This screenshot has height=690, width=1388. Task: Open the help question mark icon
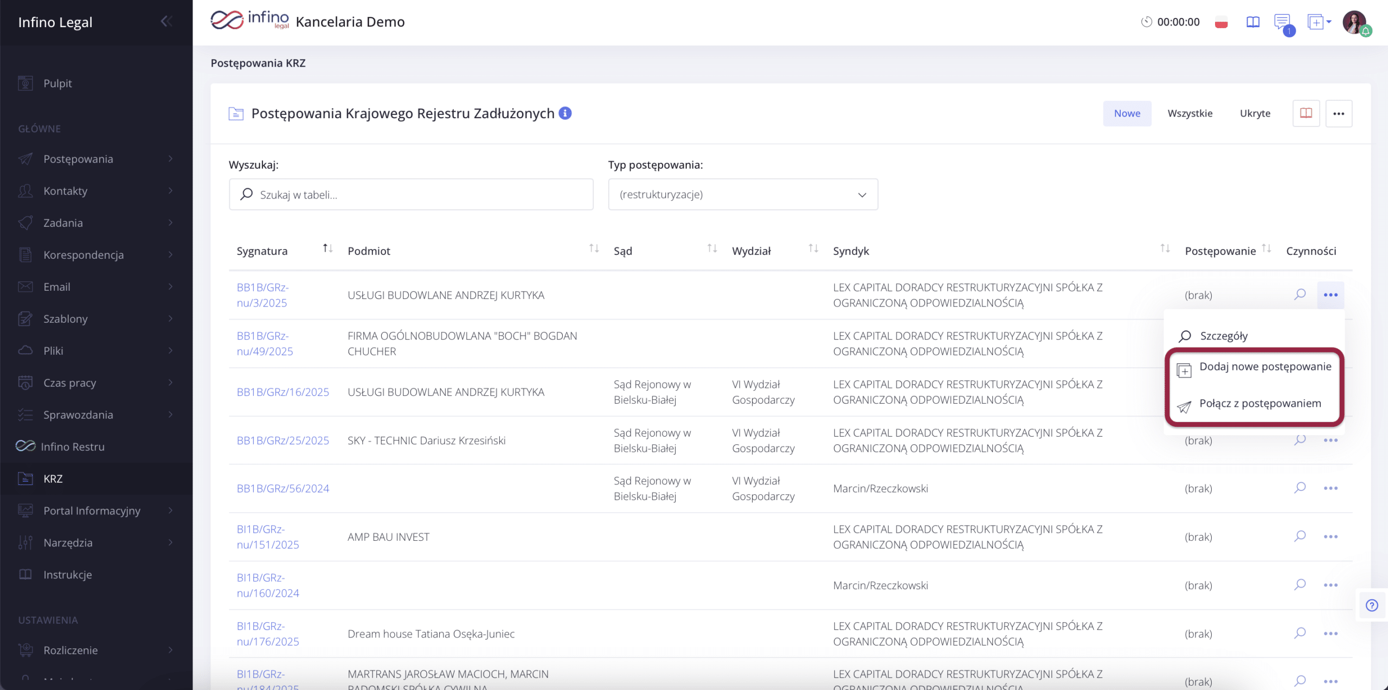point(1372,605)
